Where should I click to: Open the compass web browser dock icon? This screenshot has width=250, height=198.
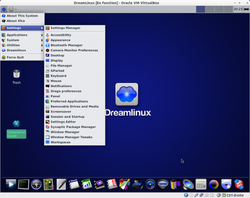coord(36,184)
